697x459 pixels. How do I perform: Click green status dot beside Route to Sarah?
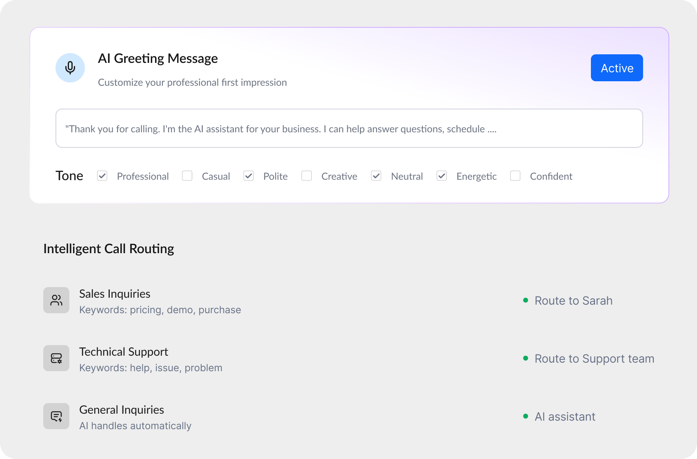[x=526, y=301]
